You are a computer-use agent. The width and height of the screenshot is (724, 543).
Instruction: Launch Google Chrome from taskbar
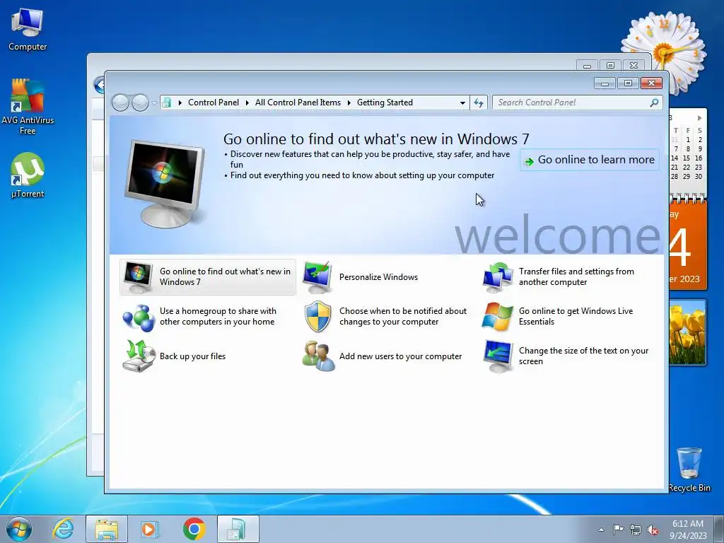pos(194,529)
